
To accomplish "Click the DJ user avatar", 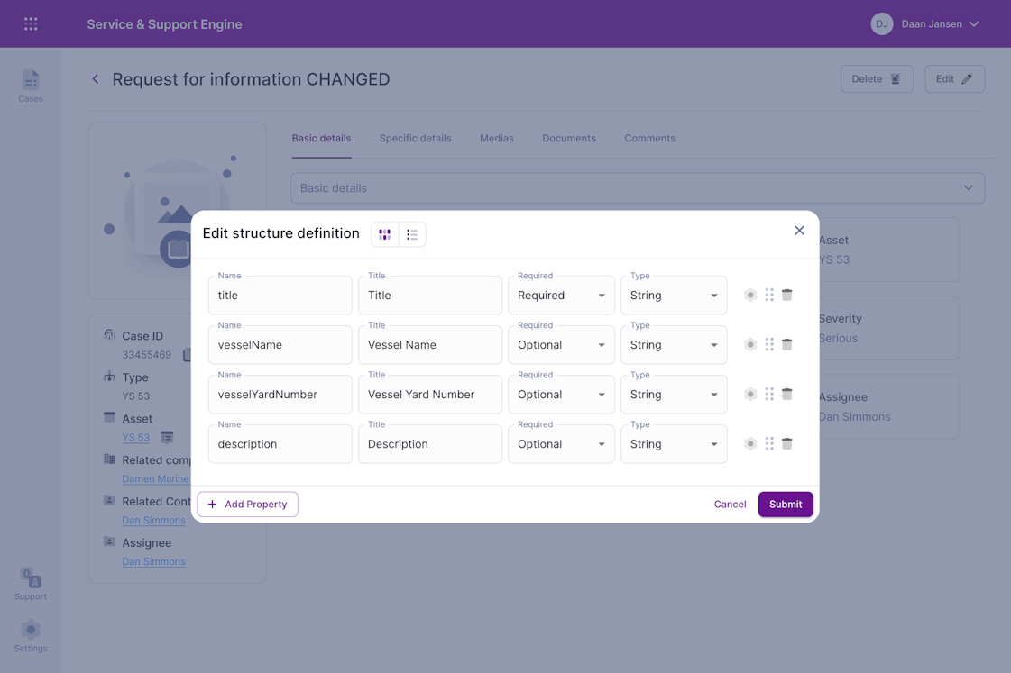I will [881, 23].
